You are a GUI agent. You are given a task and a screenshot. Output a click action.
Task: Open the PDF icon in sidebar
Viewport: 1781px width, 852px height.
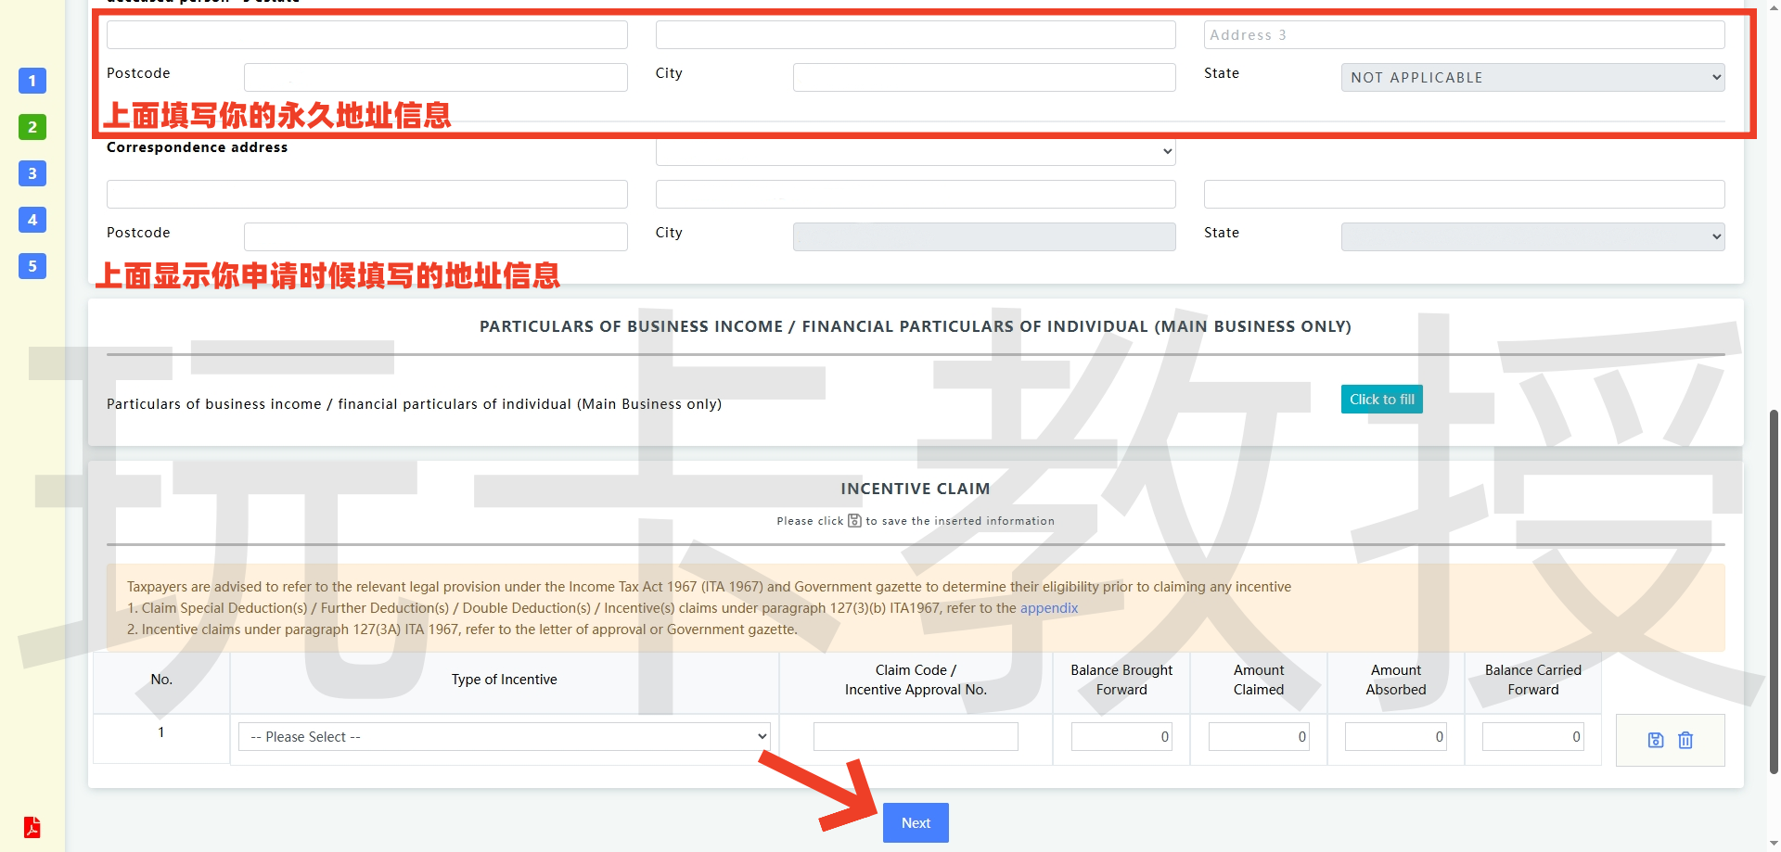[x=32, y=827]
